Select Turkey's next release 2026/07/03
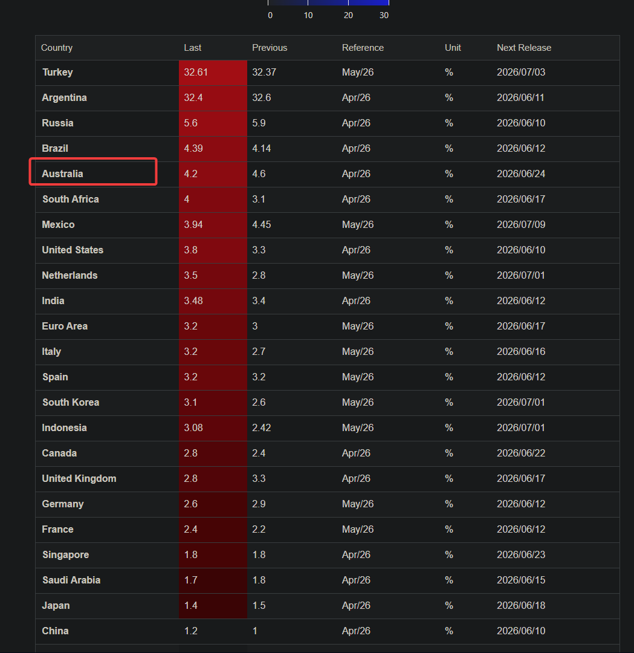The width and height of the screenshot is (634, 653). pos(521,73)
